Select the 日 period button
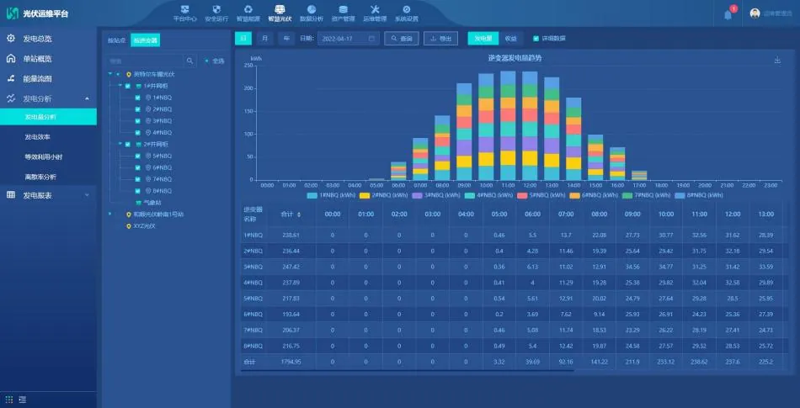 (243, 38)
